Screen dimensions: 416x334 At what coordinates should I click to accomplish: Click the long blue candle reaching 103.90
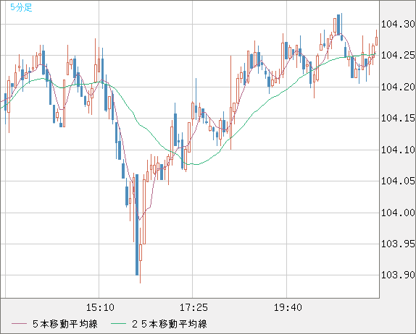(137, 225)
